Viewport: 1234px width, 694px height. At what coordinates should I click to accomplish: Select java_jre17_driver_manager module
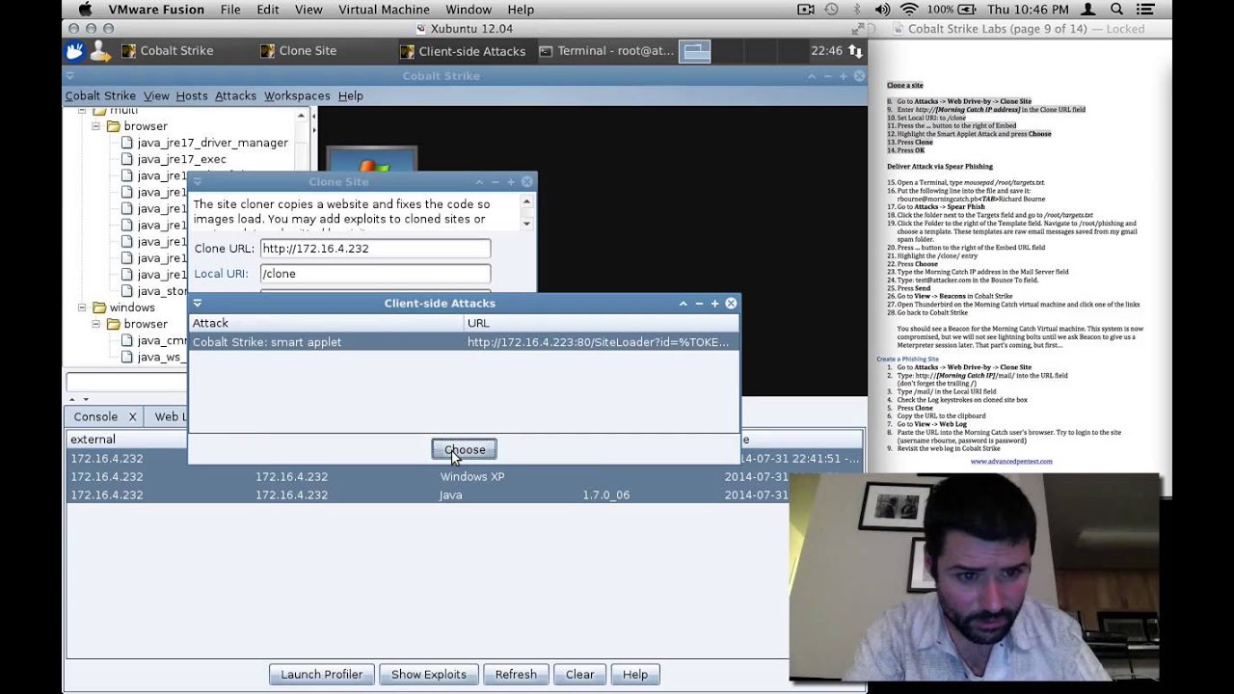pyautogui.click(x=212, y=143)
